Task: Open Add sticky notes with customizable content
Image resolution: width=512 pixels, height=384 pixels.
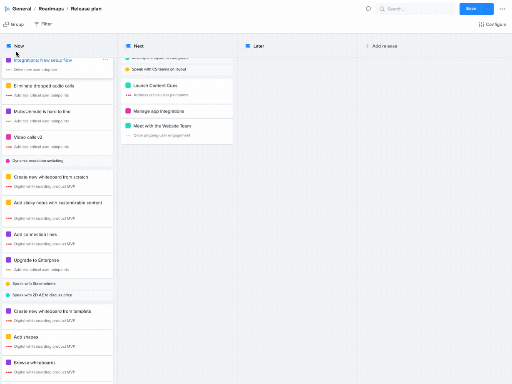Action: pos(57,211)
